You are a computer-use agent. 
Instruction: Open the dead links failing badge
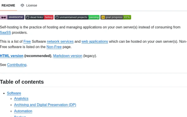point(39,17)
